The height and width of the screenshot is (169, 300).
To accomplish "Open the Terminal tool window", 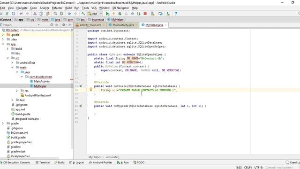I will click(x=43, y=162).
